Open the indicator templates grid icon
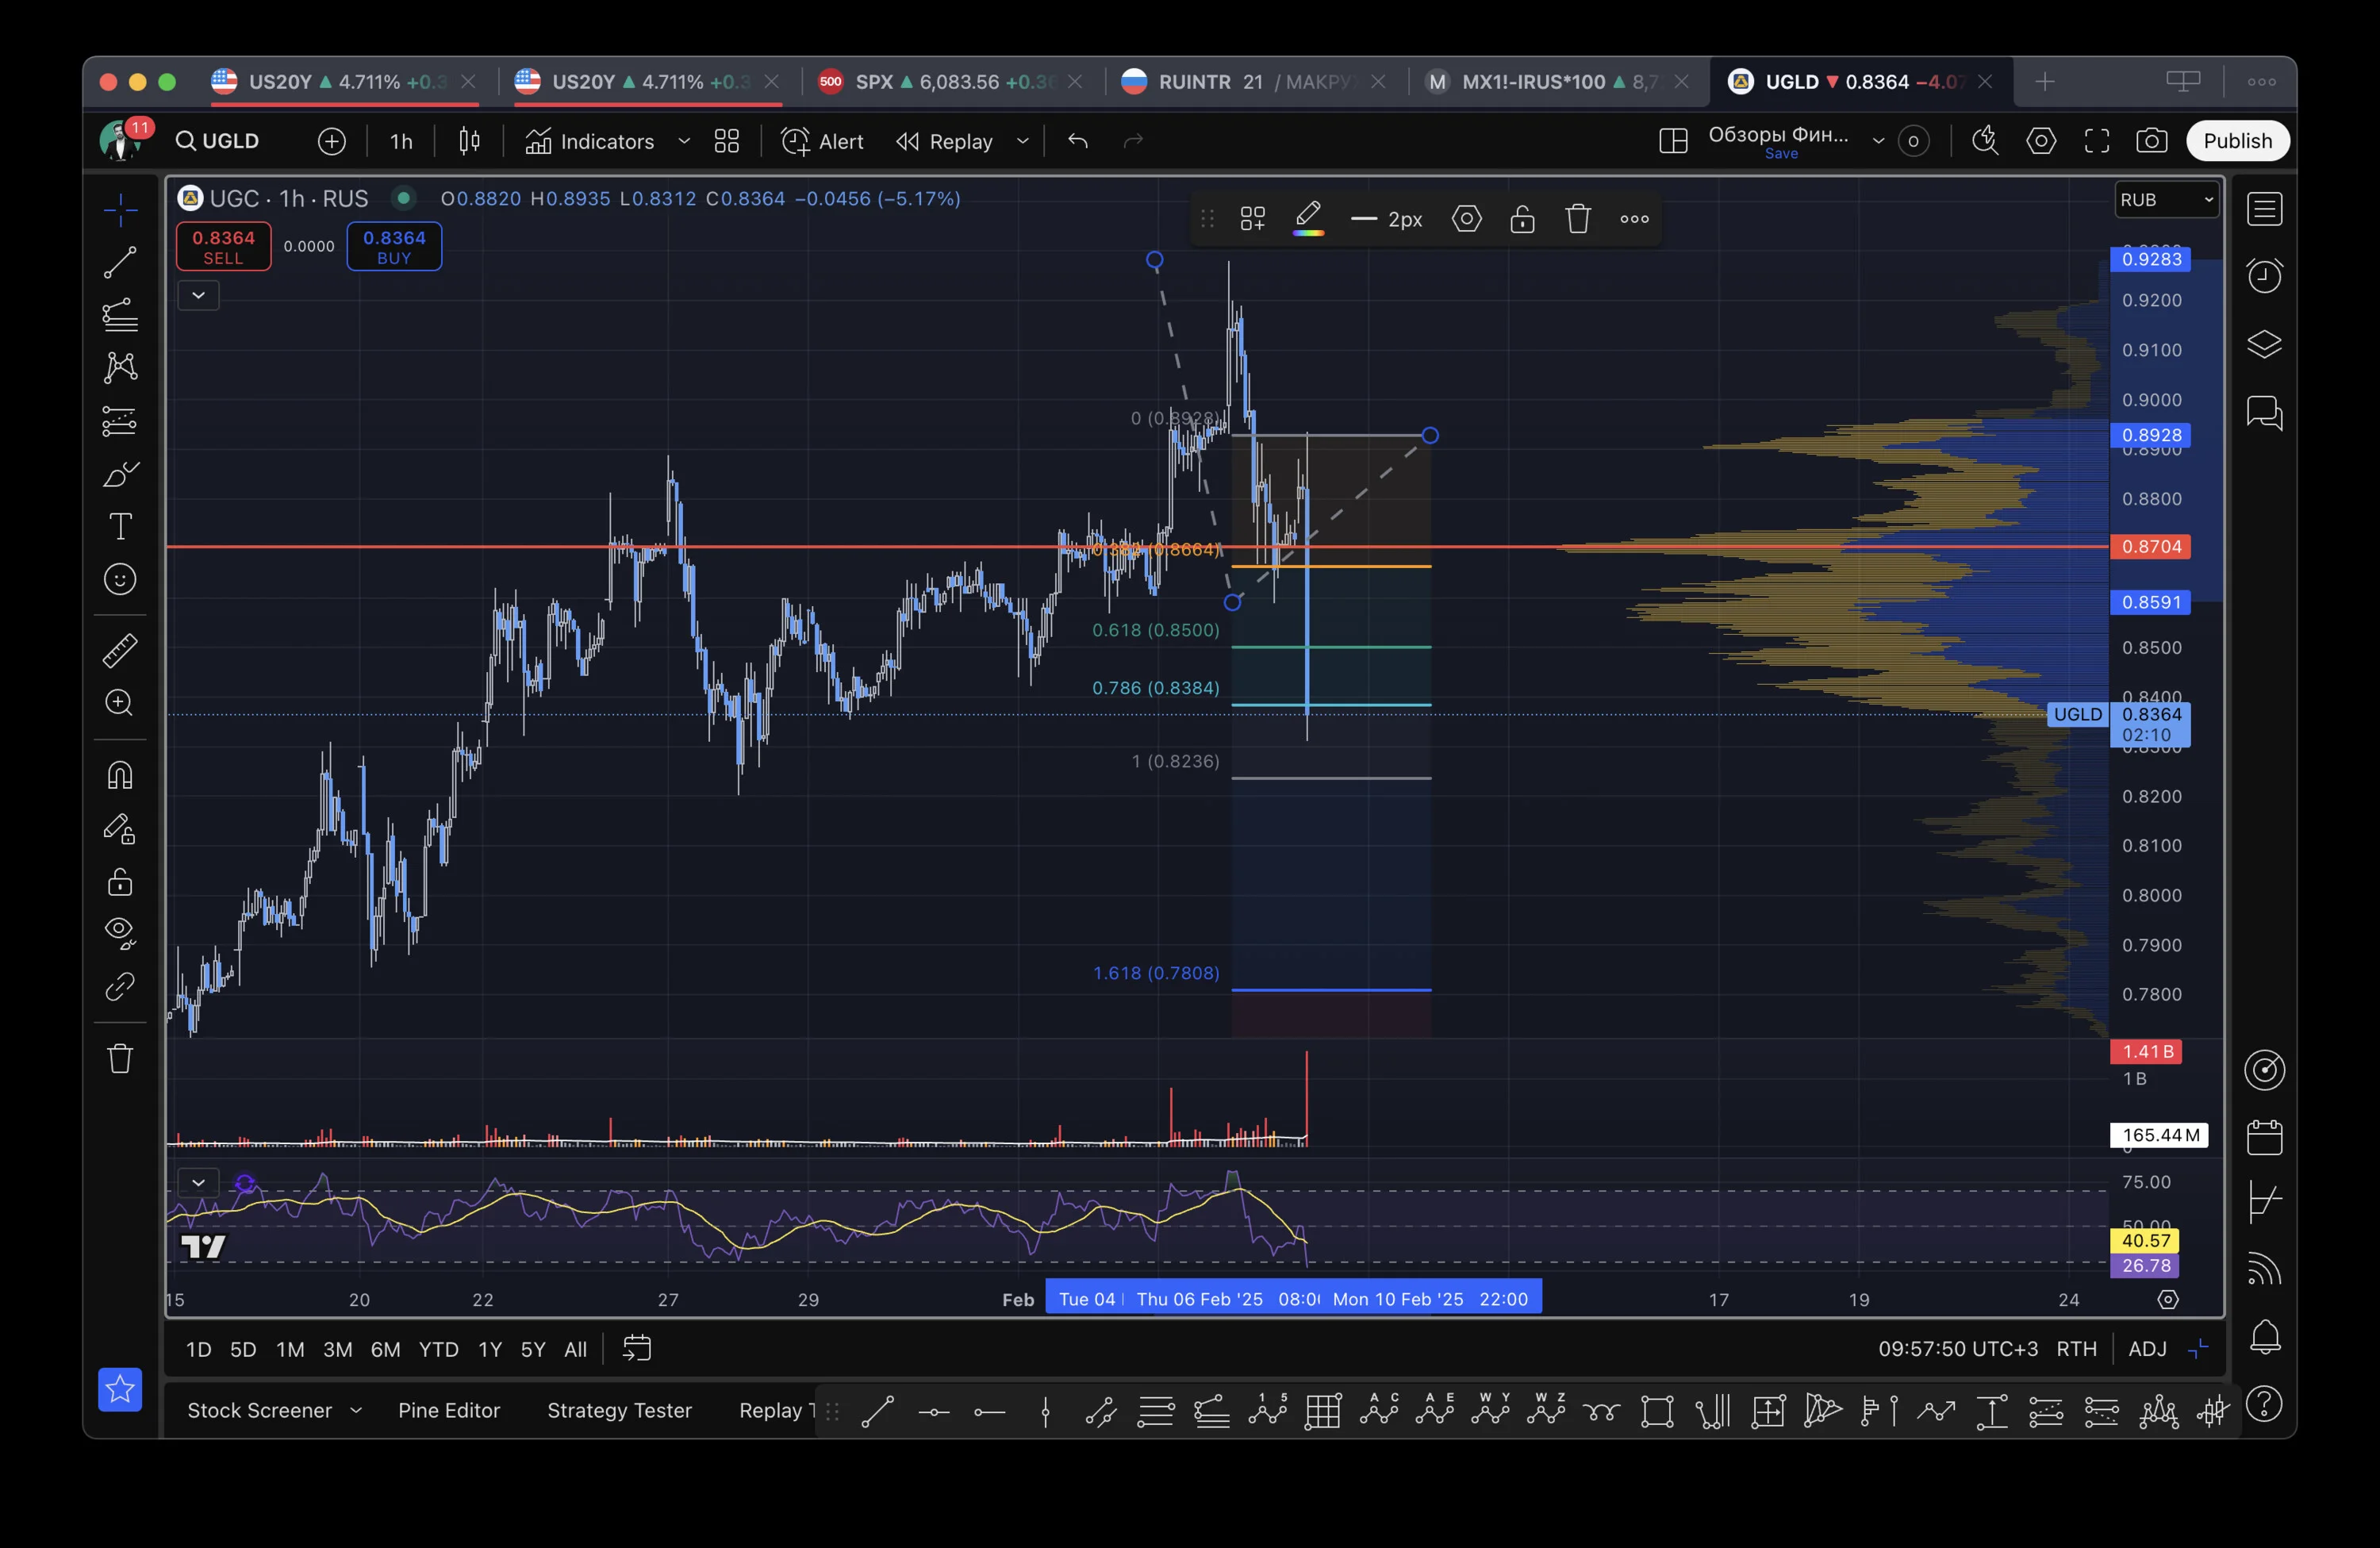Image resolution: width=2380 pixels, height=1548 pixels. [x=727, y=141]
